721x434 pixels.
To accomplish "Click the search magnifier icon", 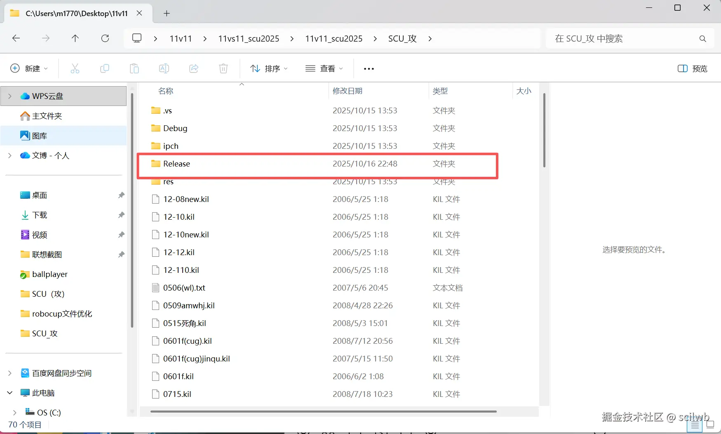I will point(703,39).
